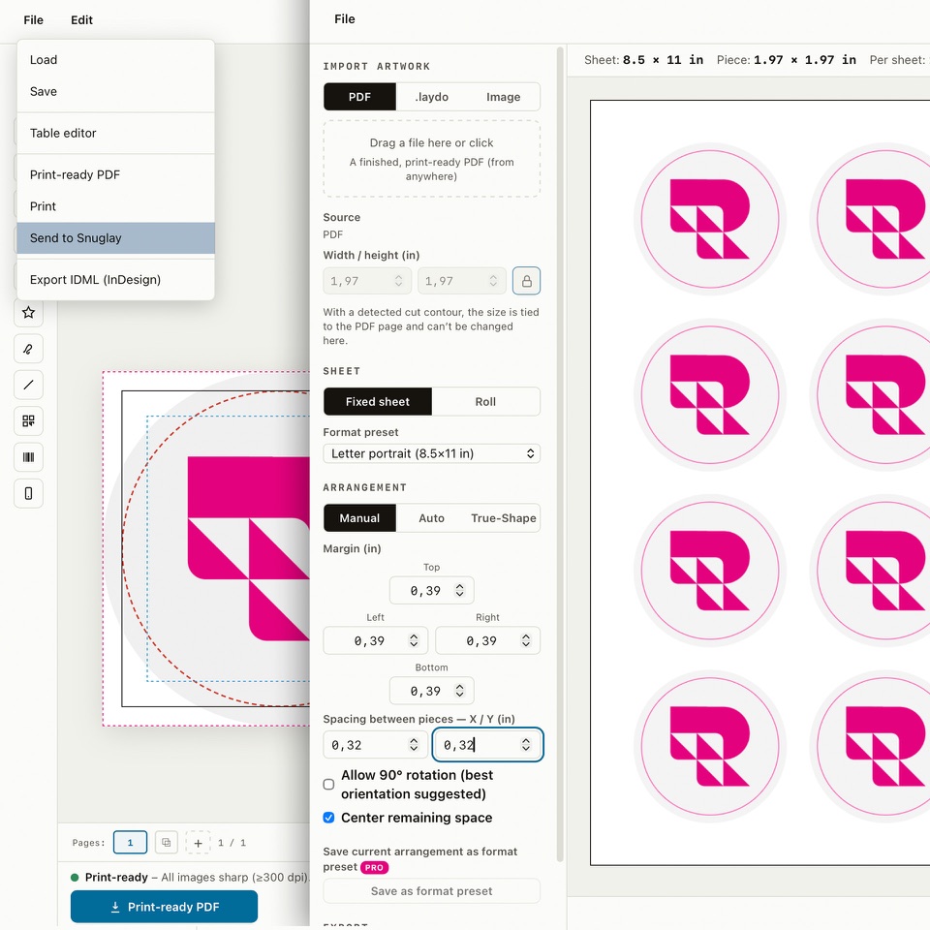Image resolution: width=930 pixels, height=930 pixels.
Task: Click the settings panel vertical scrollbar
Action: point(559,453)
